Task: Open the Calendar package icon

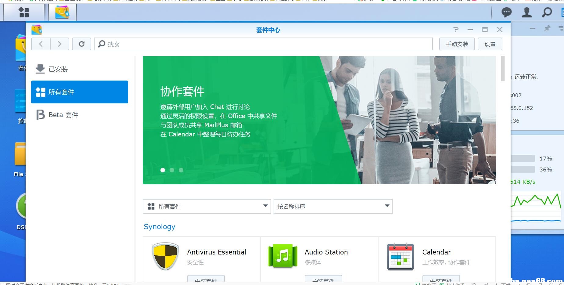Action: (x=400, y=256)
